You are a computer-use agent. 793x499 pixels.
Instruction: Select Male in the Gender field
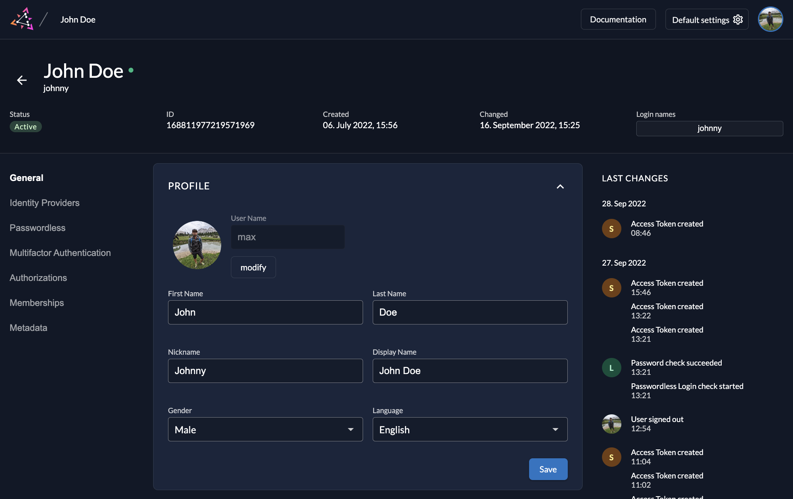[x=265, y=429]
